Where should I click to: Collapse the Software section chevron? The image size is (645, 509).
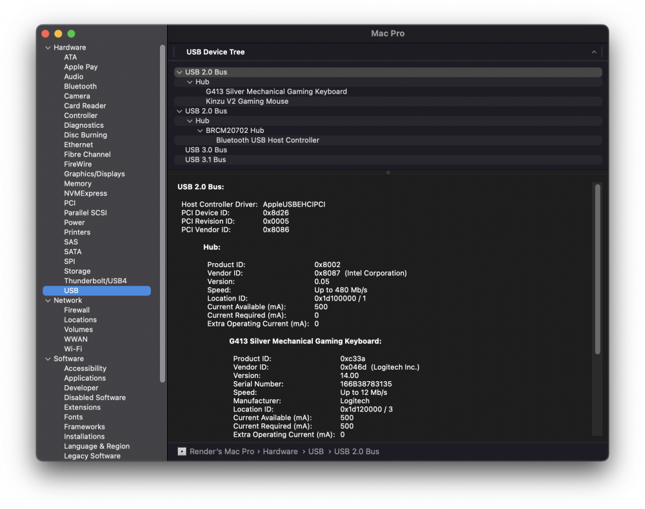(x=48, y=359)
